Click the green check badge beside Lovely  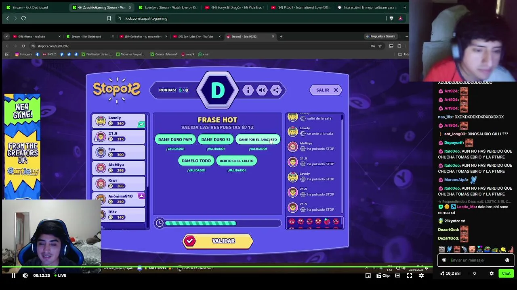click(141, 124)
